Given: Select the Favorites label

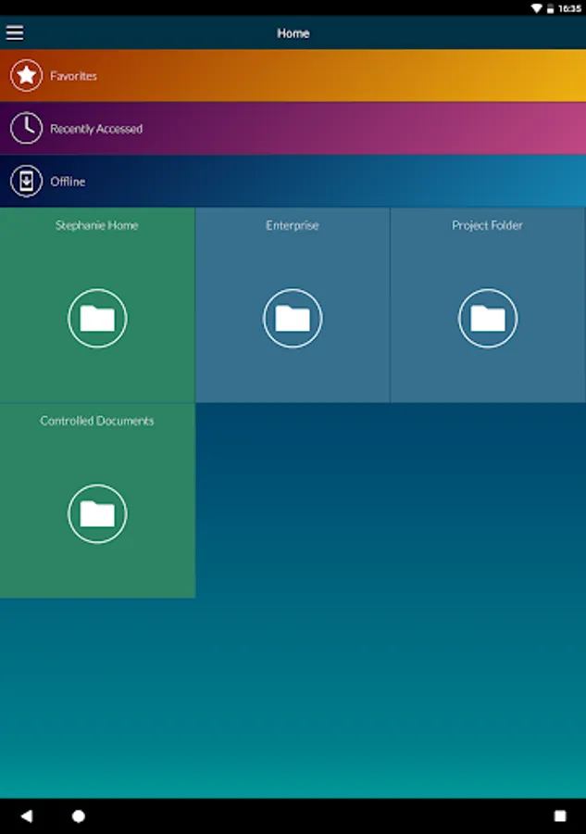Looking at the screenshot, I should click(73, 76).
